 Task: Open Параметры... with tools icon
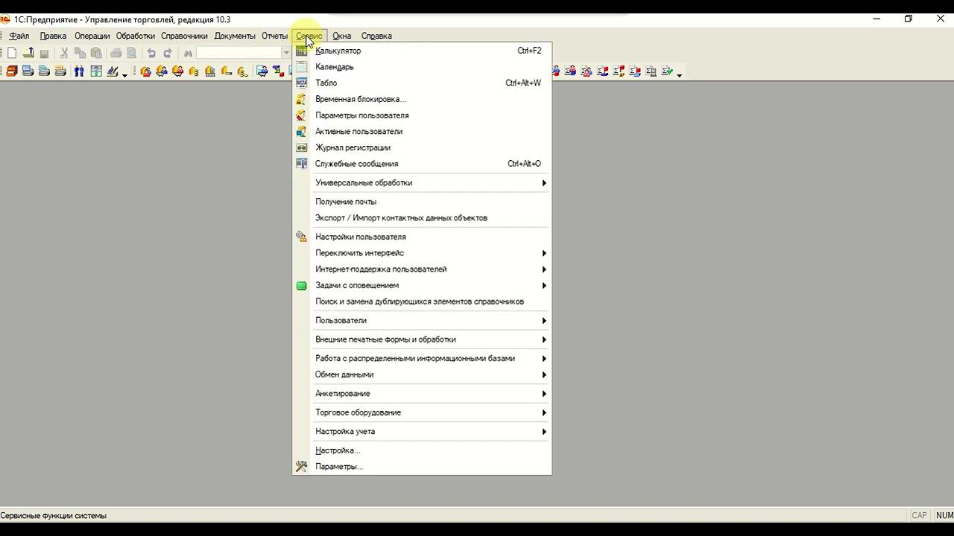422,467
